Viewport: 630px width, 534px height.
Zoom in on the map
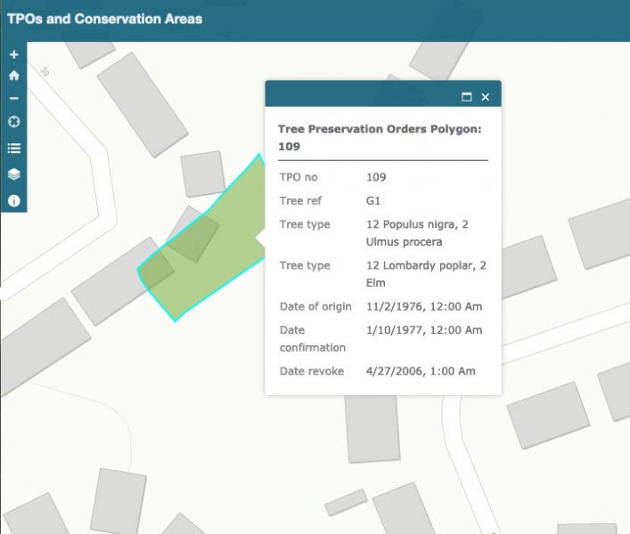pyautogui.click(x=13, y=54)
